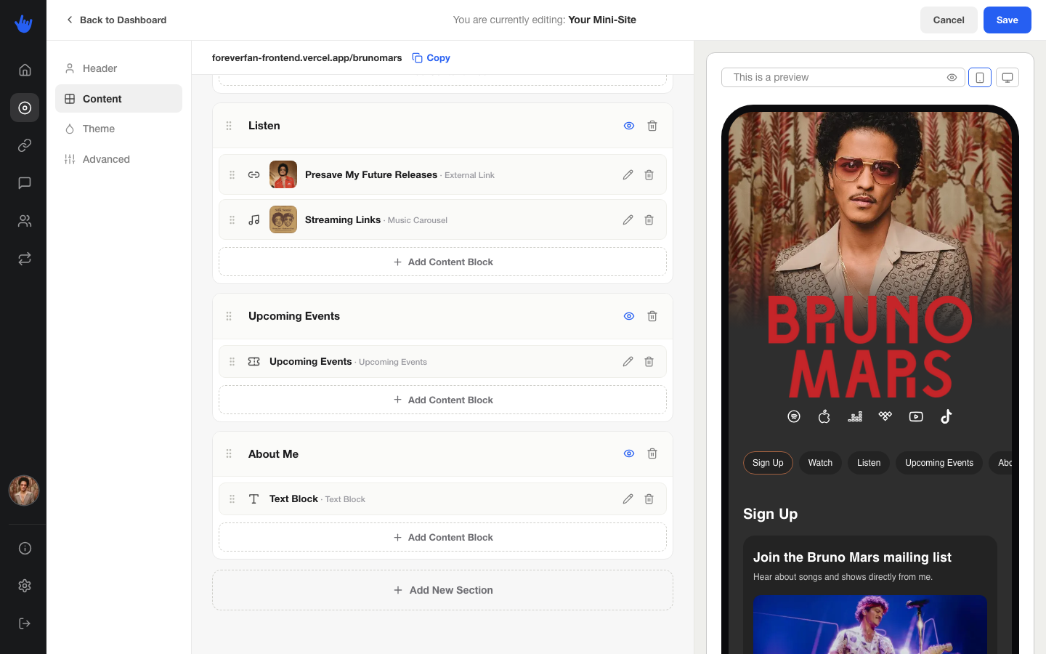Add a new section
This screenshot has width=1046, height=654.
[442, 590]
